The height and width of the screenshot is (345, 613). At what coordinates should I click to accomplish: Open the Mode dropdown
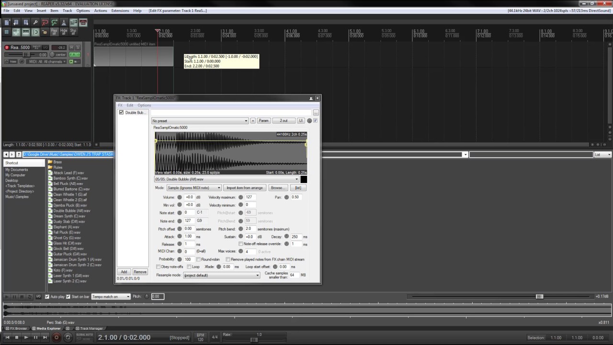pyautogui.click(x=193, y=188)
